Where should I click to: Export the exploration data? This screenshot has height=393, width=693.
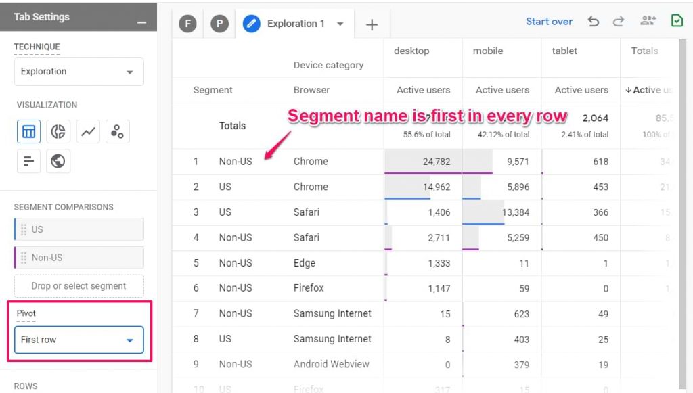click(x=677, y=21)
